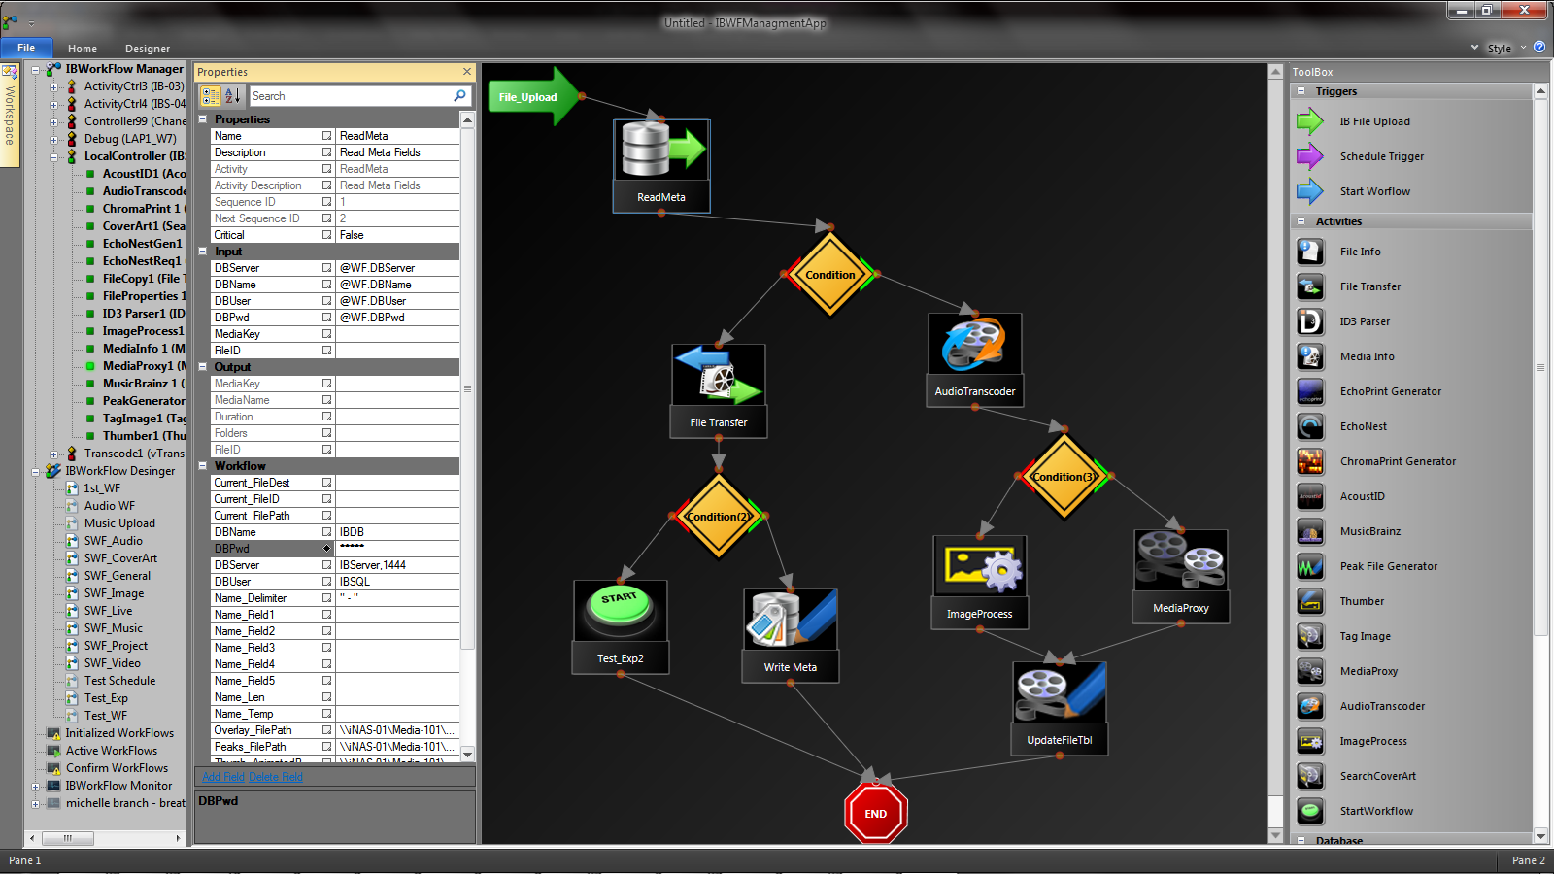Click the AudioTranscoder node on canvas

(975, 358)
